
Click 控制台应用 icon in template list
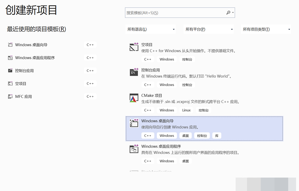pyautogui.click(x=134, y=72)
